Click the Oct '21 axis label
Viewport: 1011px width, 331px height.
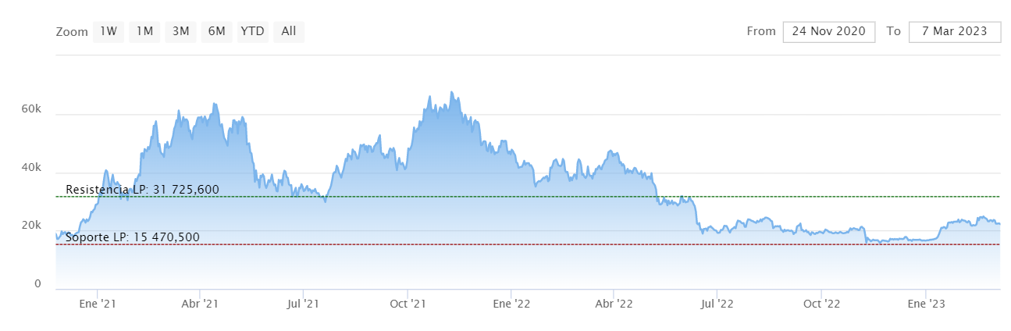click(406, 303)
